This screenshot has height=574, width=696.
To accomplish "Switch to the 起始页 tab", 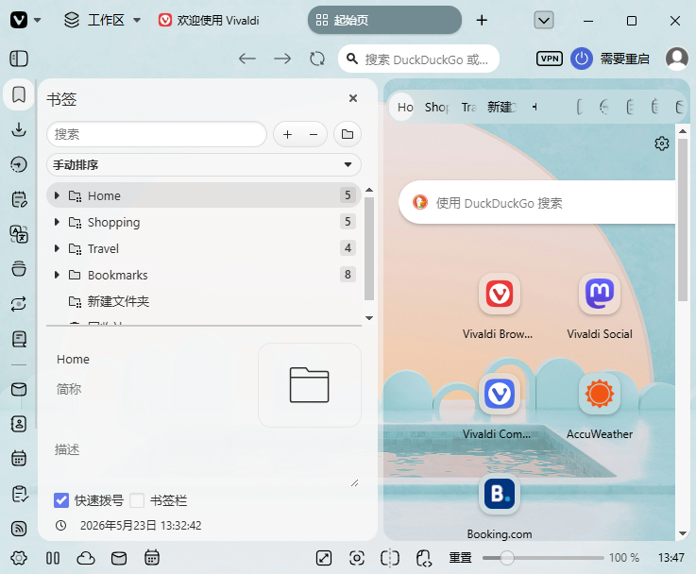I will (x=384, y=20).
